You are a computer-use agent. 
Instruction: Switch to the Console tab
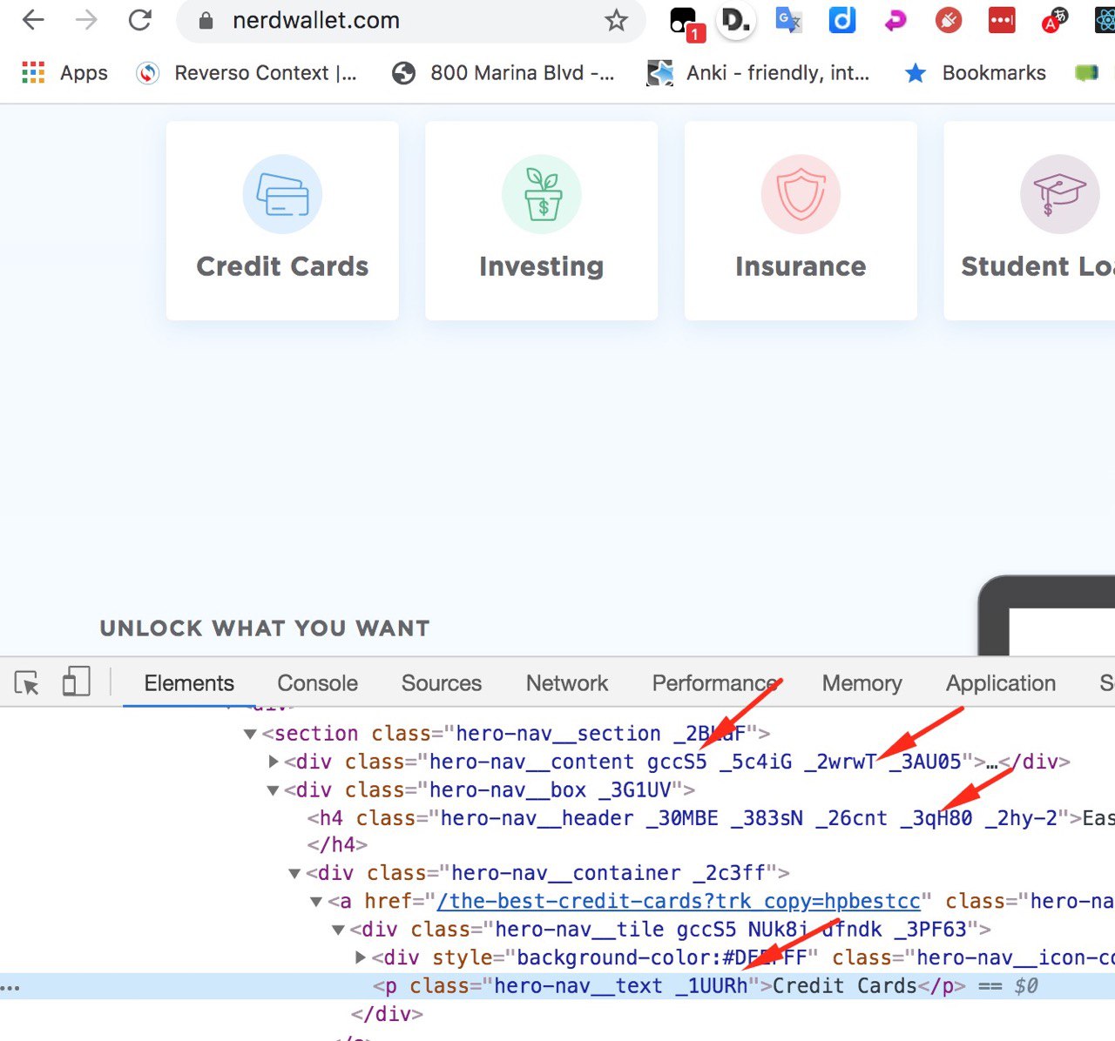[x=317, y=683]
